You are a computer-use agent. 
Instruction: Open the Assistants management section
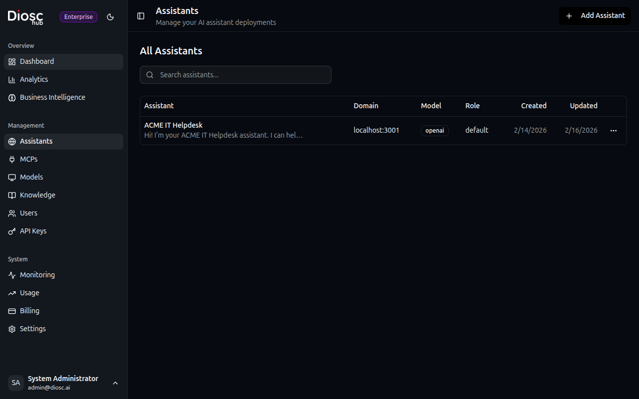pos(36,141)
